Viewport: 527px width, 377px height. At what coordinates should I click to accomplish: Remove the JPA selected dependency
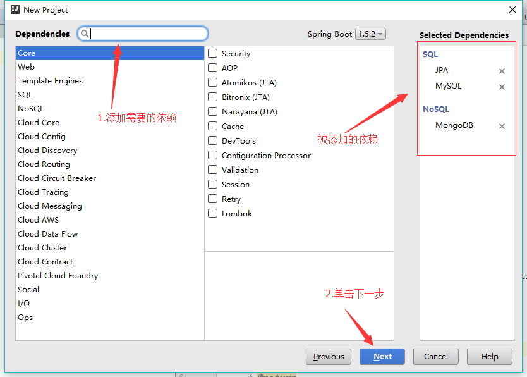[502, 71]
